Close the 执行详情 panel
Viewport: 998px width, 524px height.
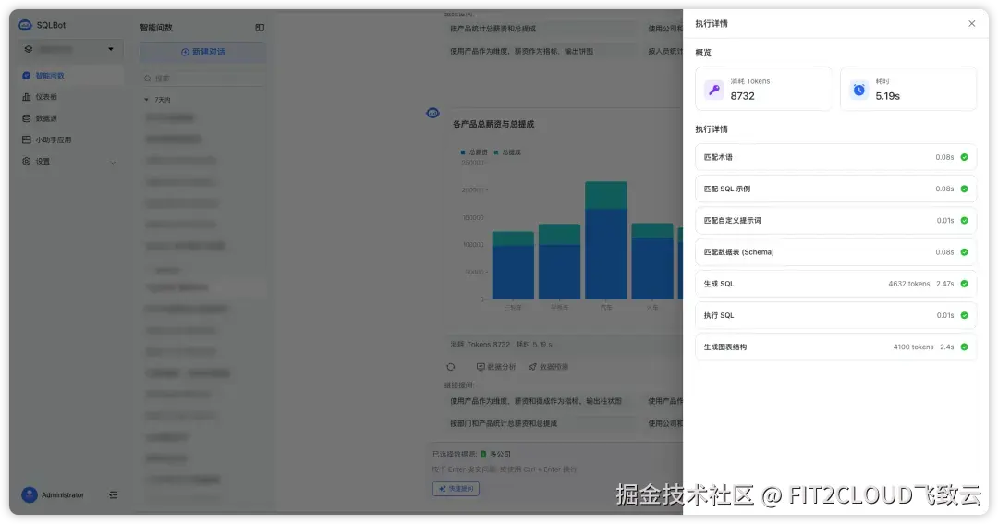tap(971, 23)
